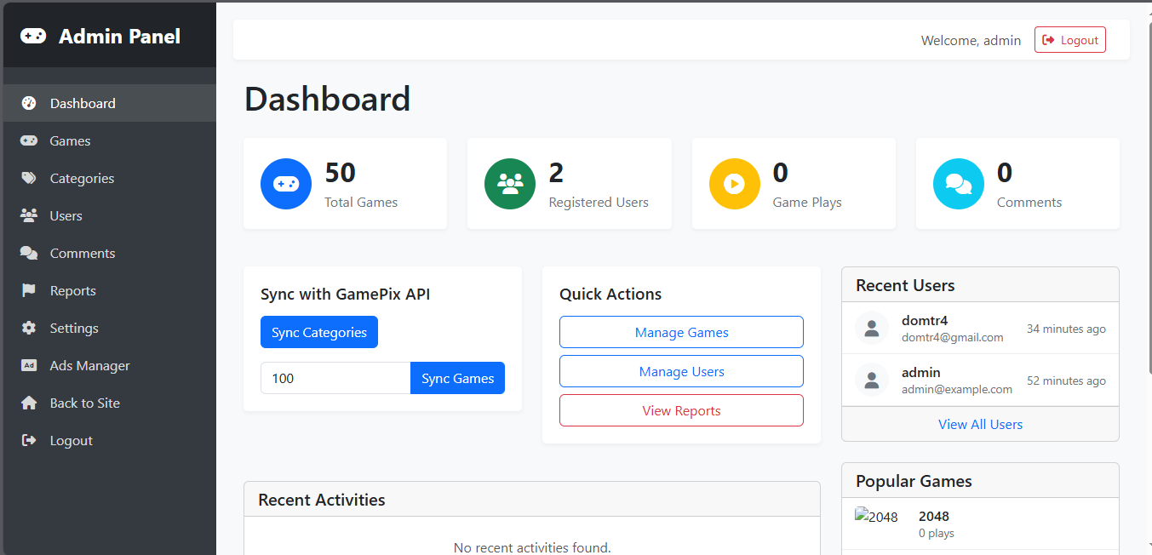Viewport: 1152px width, 555px height.
Task: Open Comments from the sidebar
Action: (110, 253)
